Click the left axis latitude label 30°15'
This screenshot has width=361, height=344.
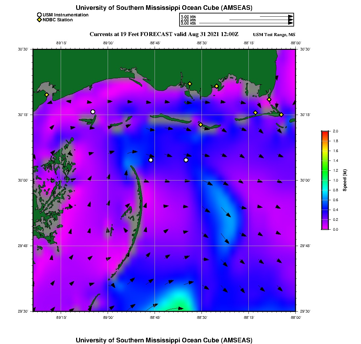coord(23,115)
